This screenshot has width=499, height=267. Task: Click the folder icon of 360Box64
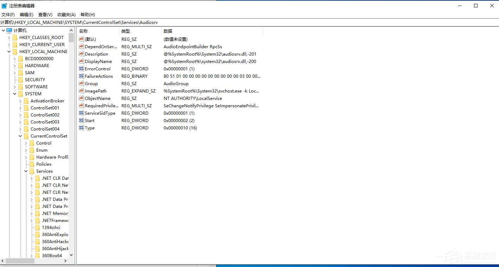(x=37, y=255)
